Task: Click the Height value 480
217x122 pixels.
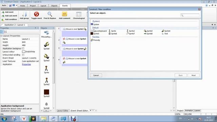Action: [x=24, y=45]
